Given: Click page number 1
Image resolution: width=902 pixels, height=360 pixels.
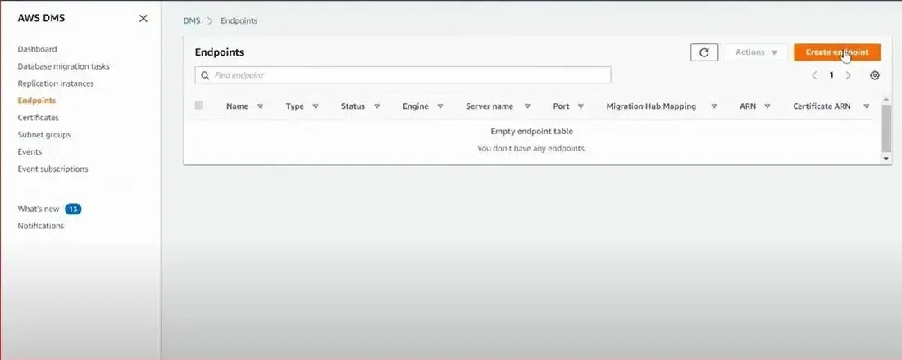Looking at the screenshot, I should (831, 75).
